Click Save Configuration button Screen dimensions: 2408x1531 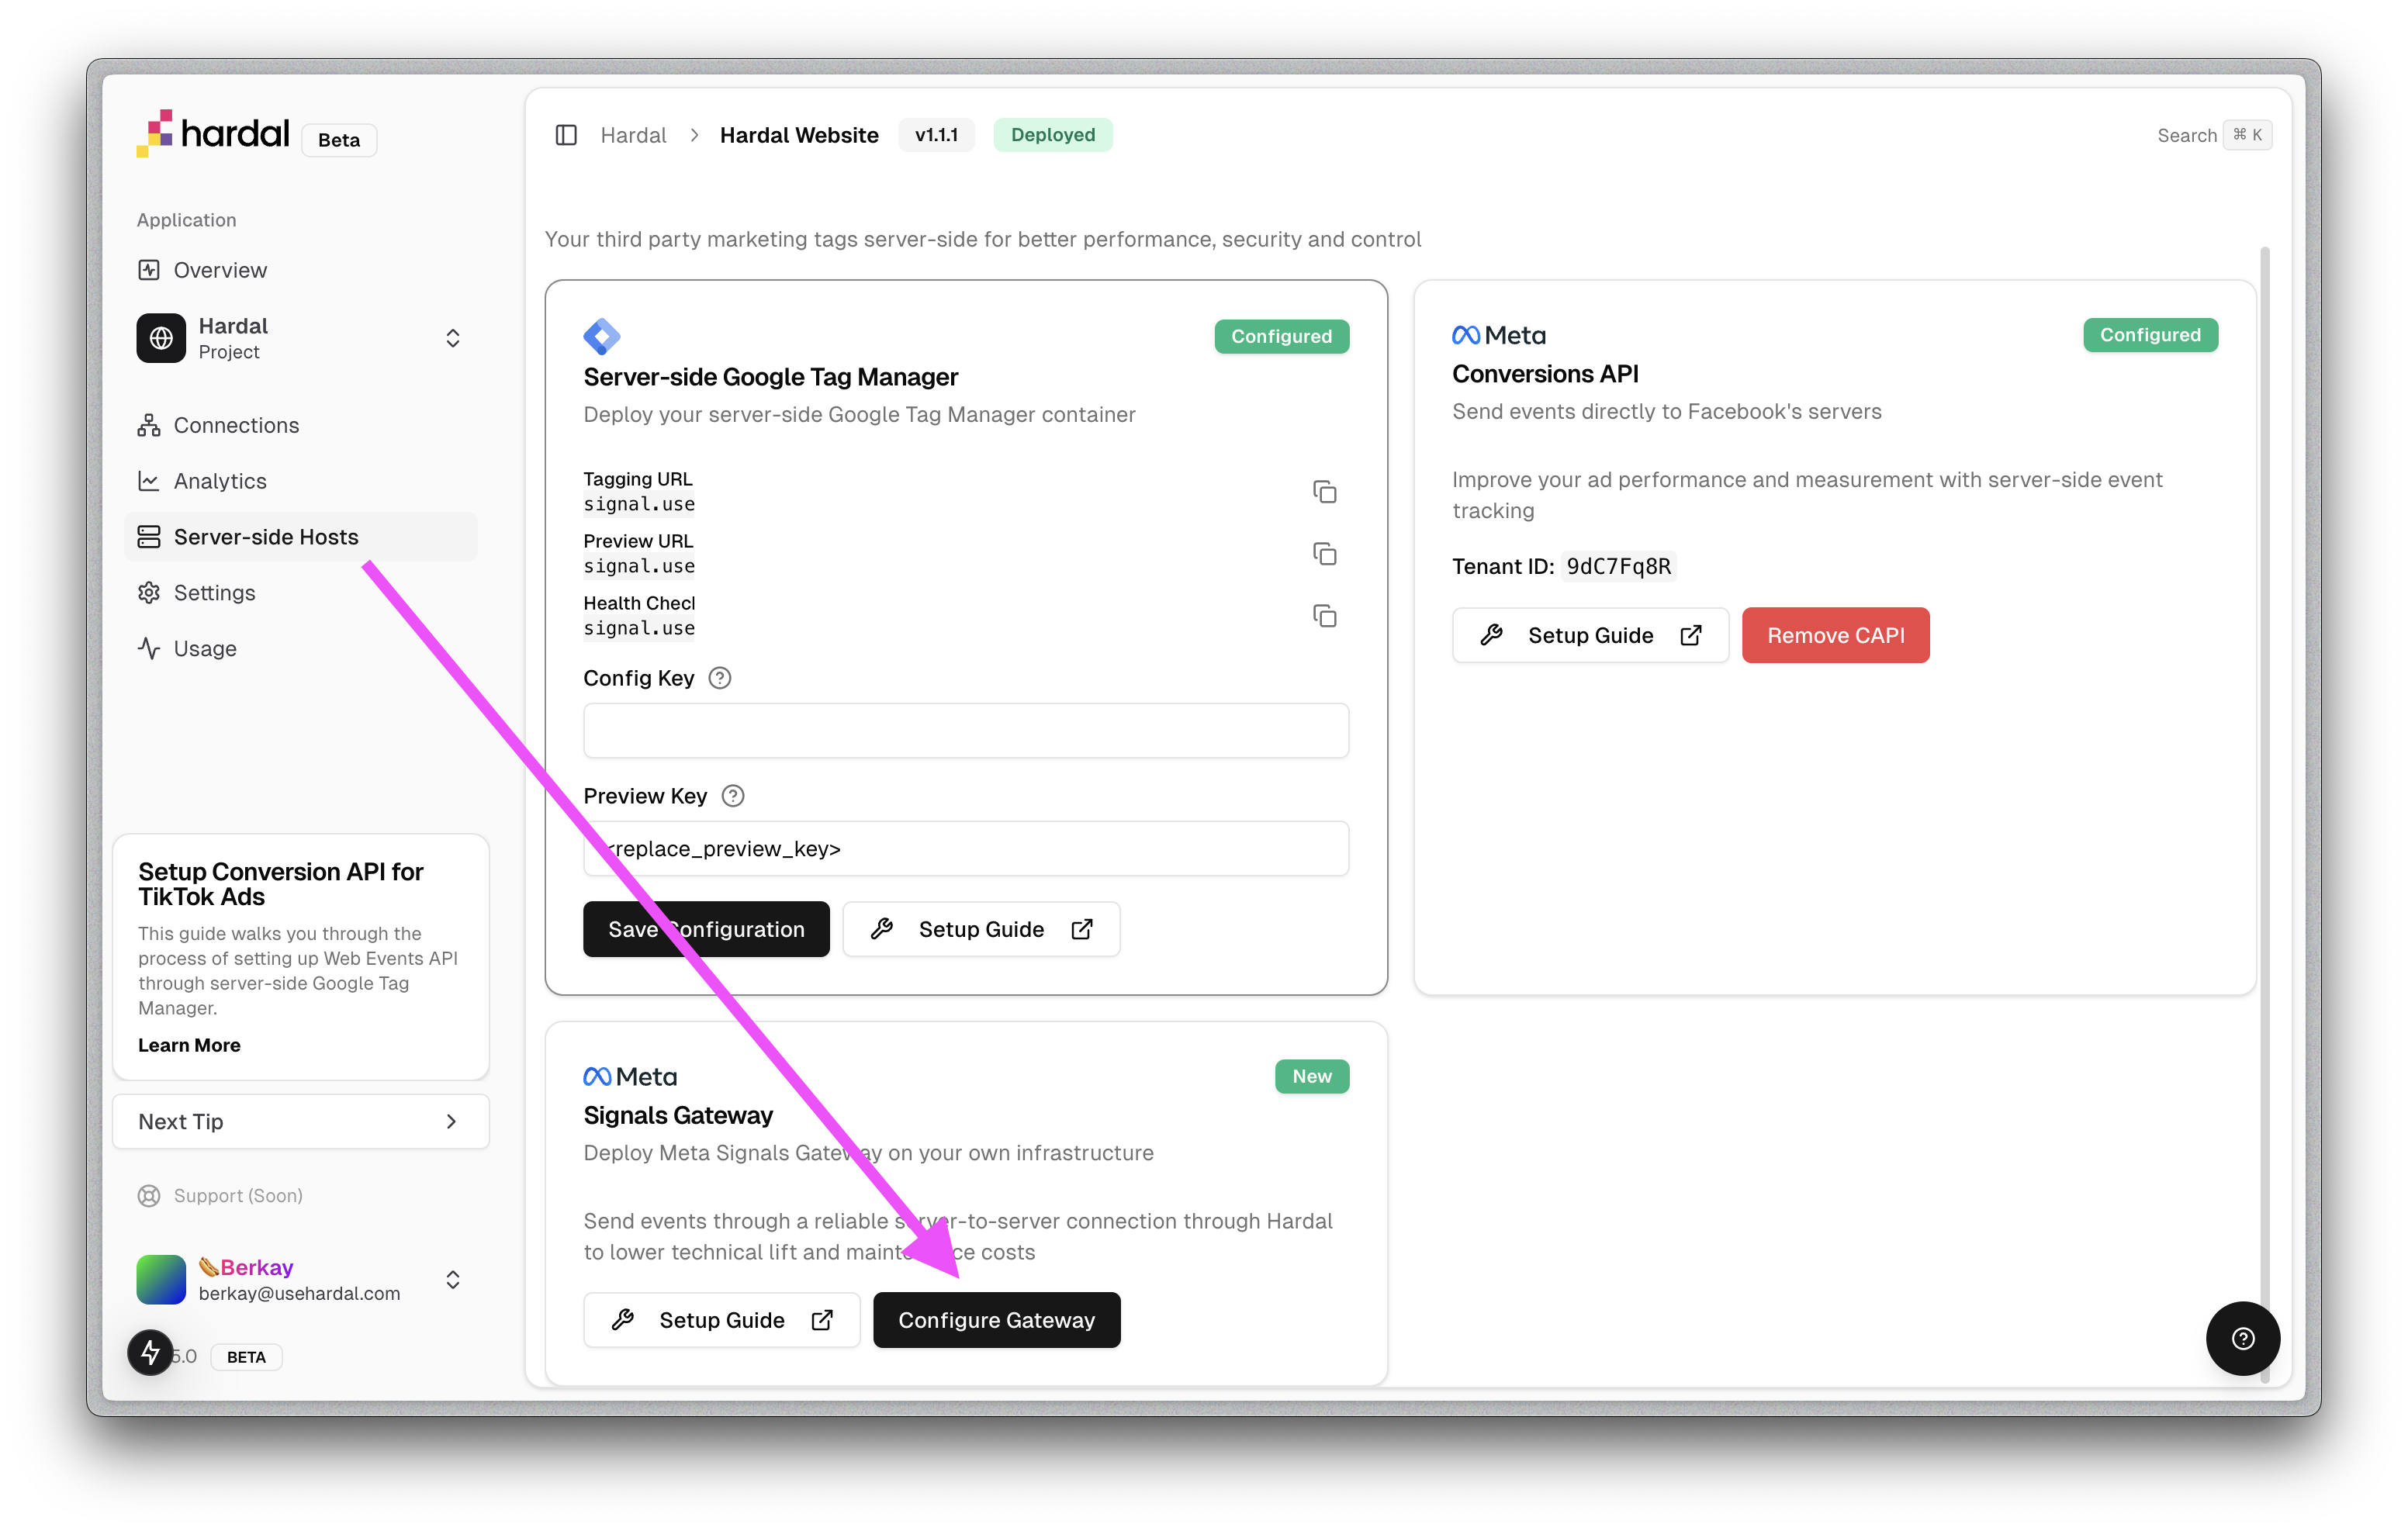706,929
